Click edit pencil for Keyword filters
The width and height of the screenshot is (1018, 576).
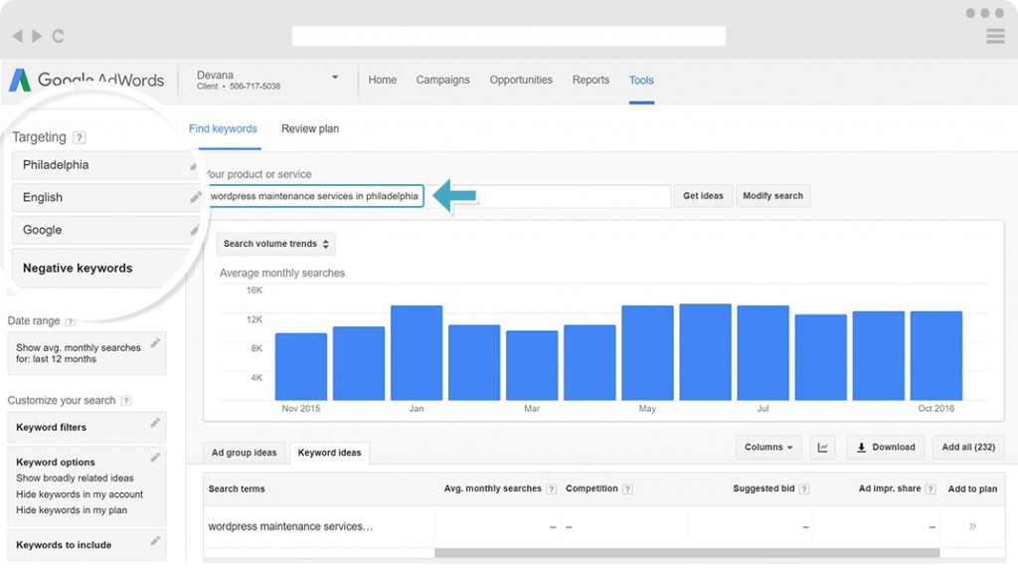(x=155, y=423)
